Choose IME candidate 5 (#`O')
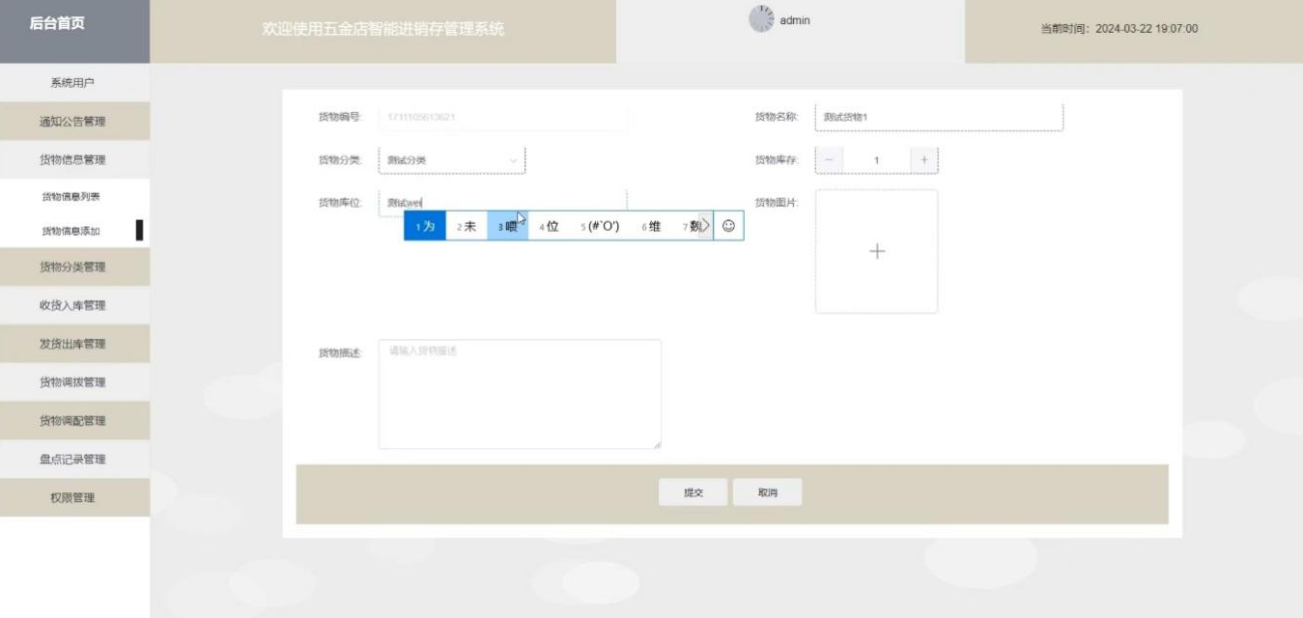The width and height of the screenshot is (1303, 618). [600, 226]
